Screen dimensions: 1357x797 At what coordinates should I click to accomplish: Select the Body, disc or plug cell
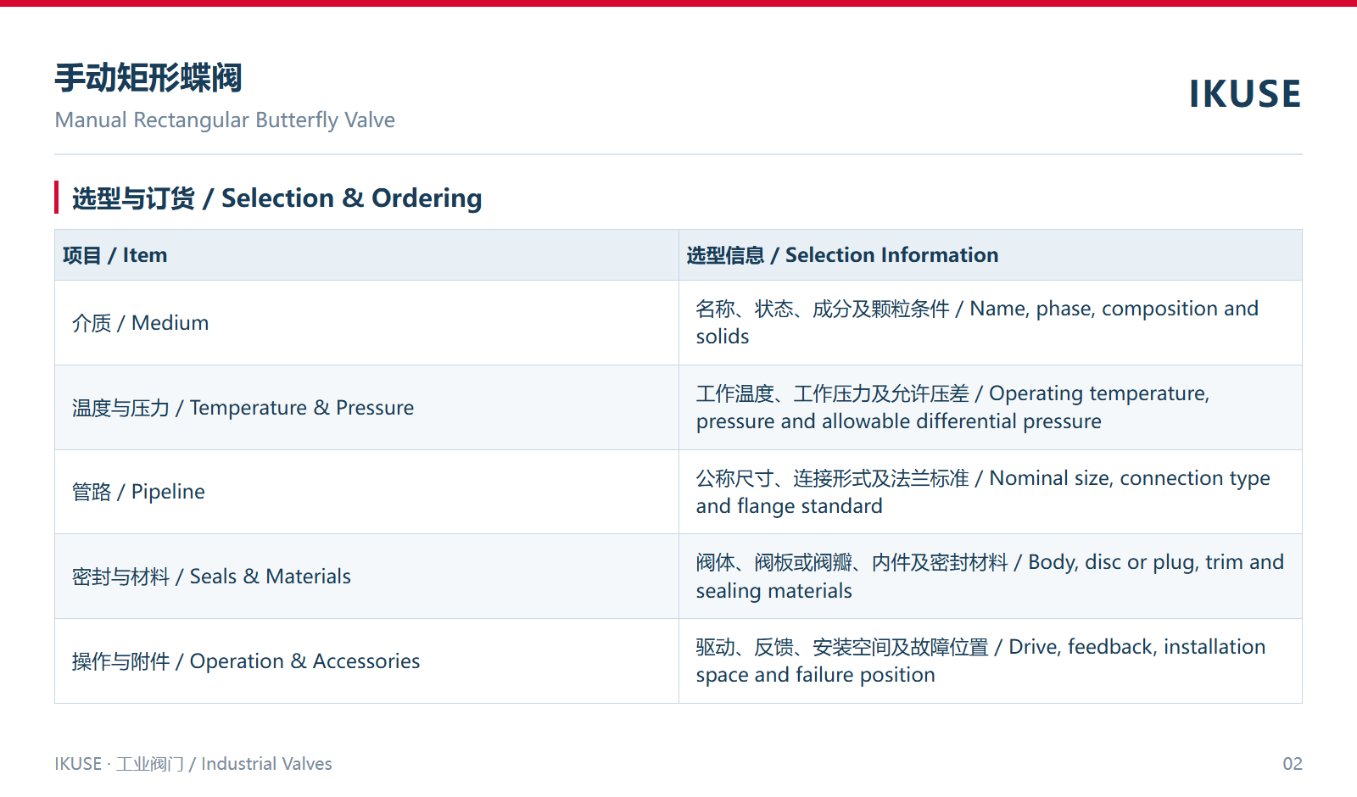(x=990, y=577)
